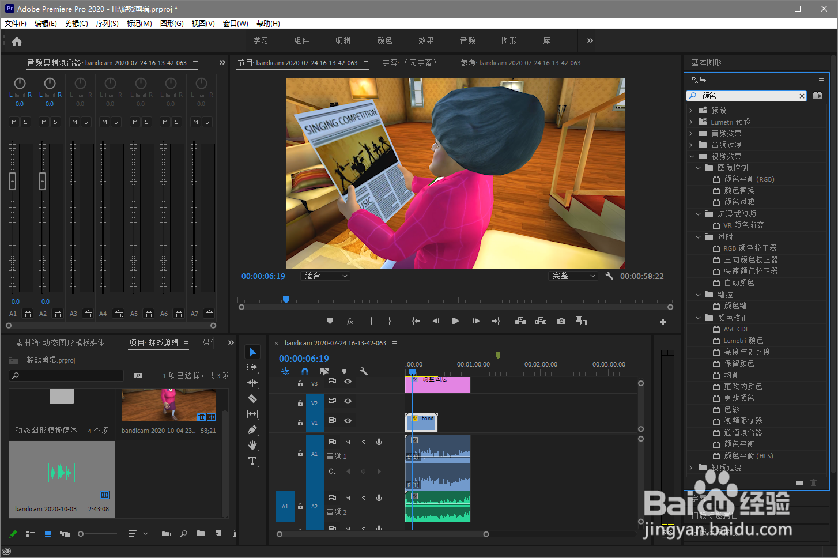Switch to the 音频 workspace tab
The height and width of the screenshot is (558, 838).
468,40
